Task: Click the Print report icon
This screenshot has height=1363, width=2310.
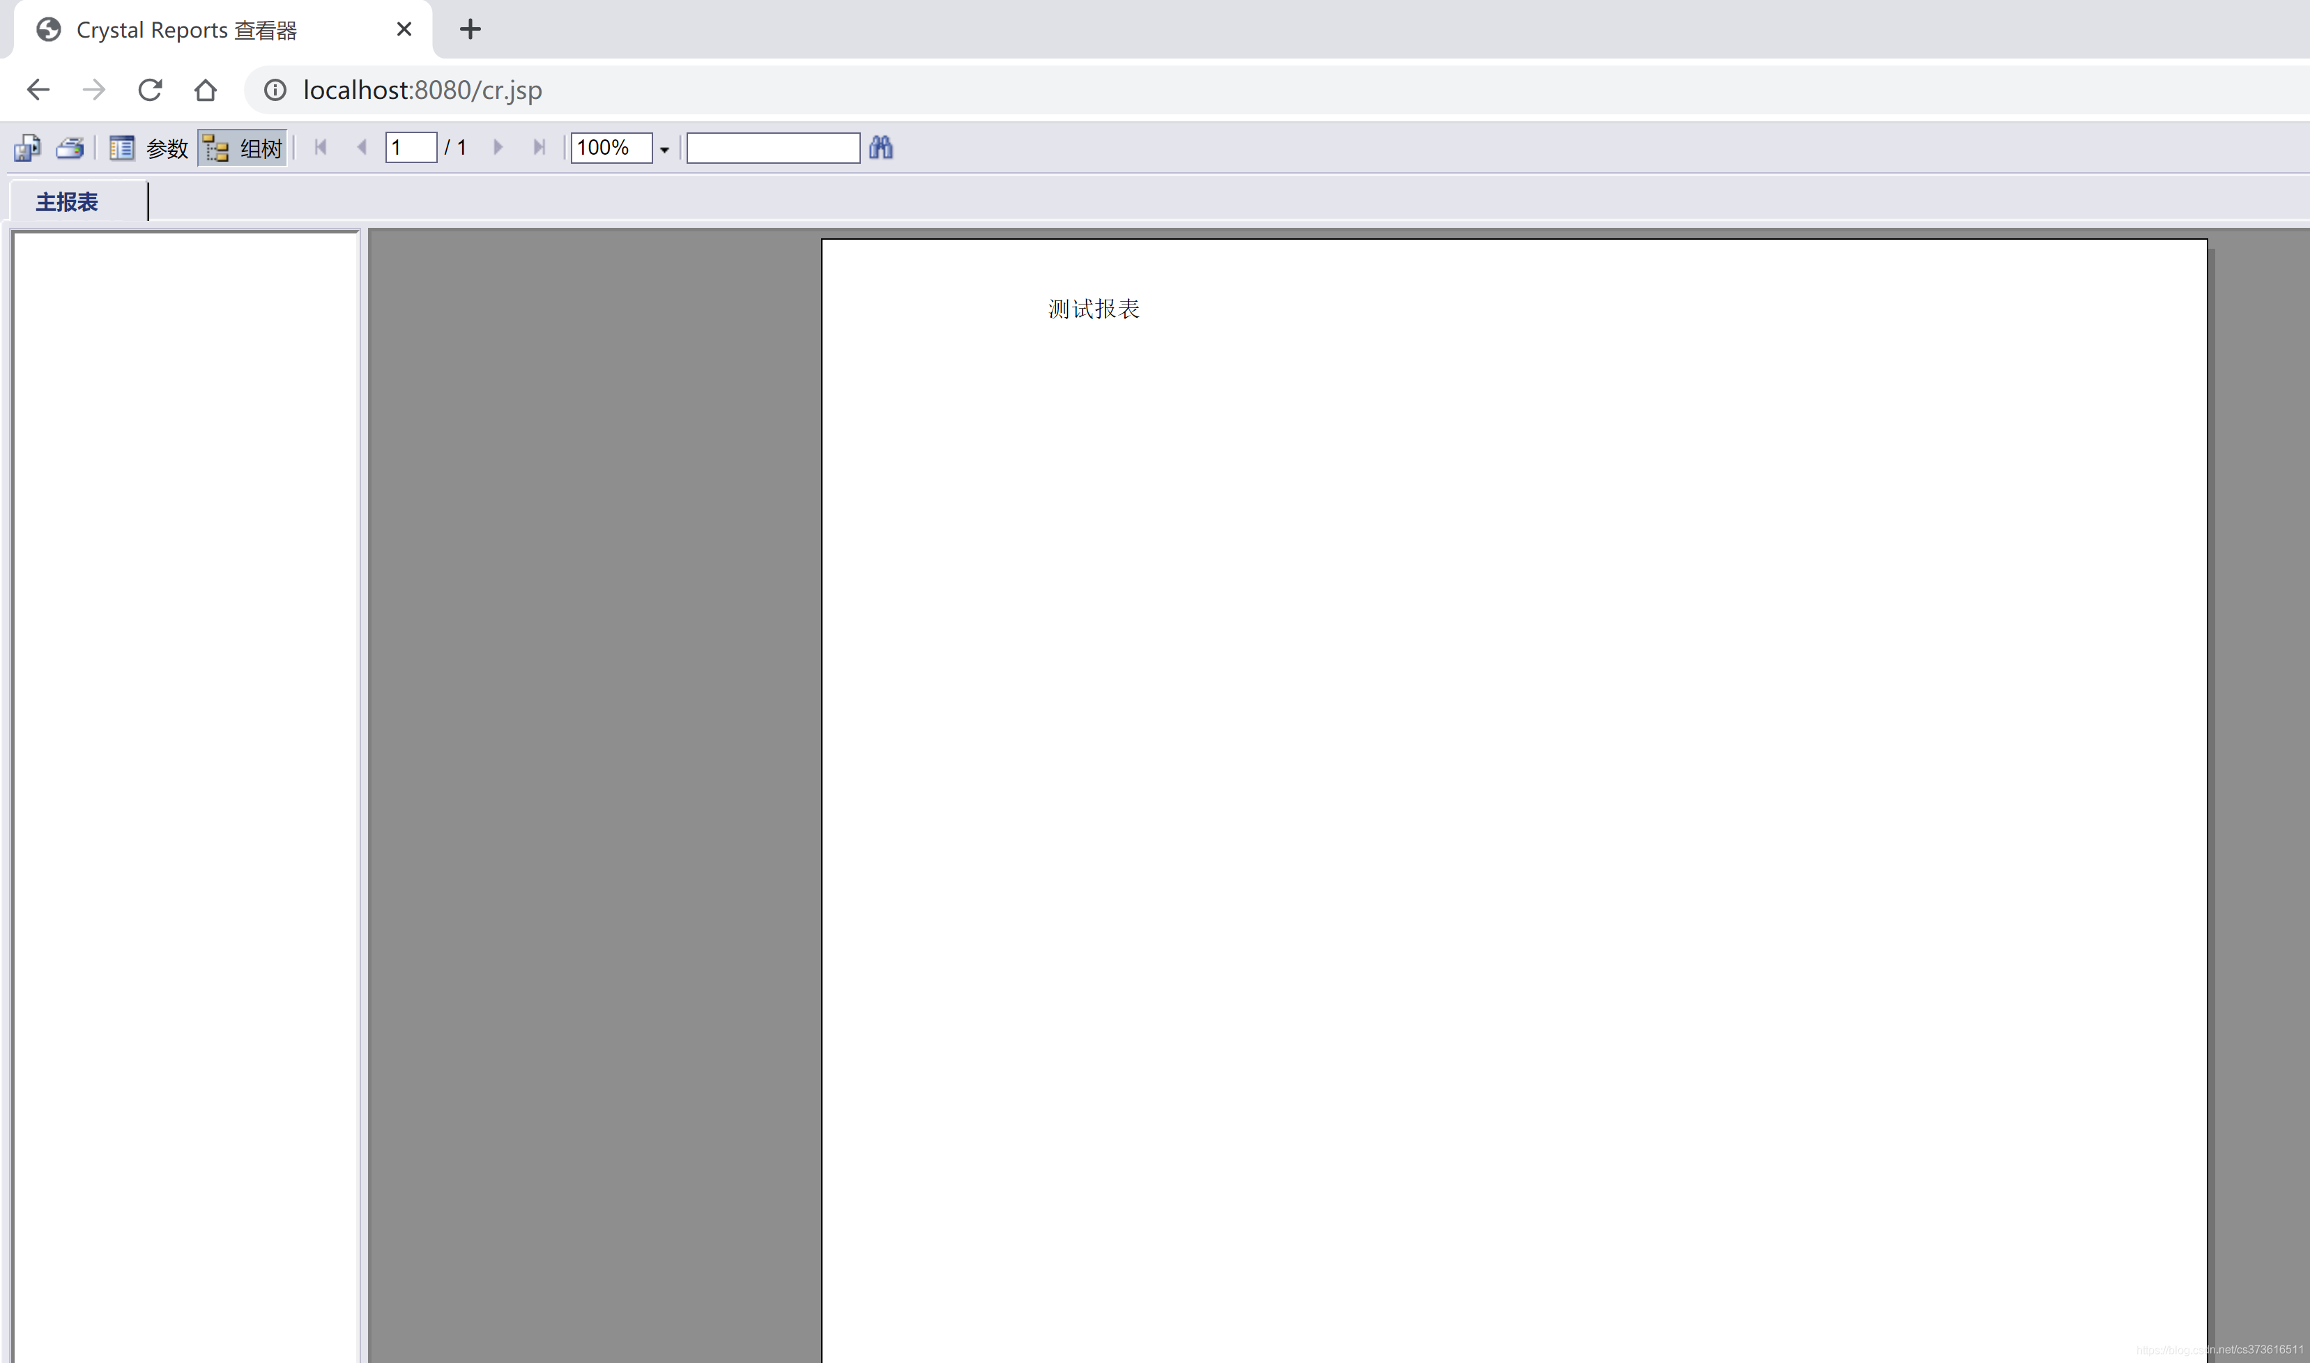Action: click(x=70, y=148)
